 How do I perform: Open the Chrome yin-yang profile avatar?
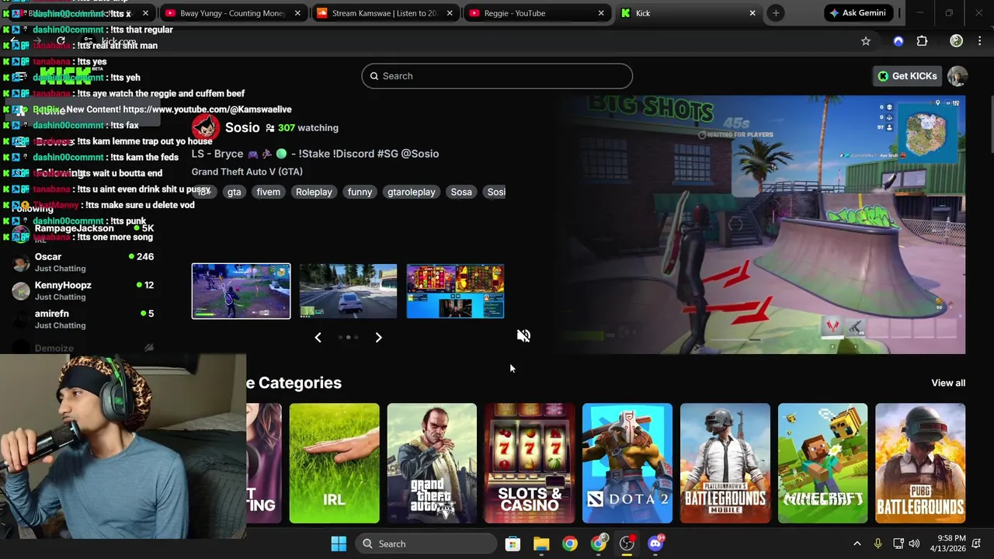click(x=957, y=41)
